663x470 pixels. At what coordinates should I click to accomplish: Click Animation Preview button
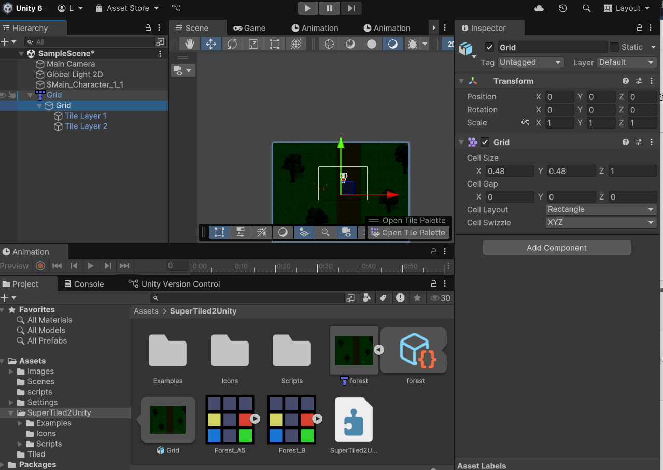point(15,266)
